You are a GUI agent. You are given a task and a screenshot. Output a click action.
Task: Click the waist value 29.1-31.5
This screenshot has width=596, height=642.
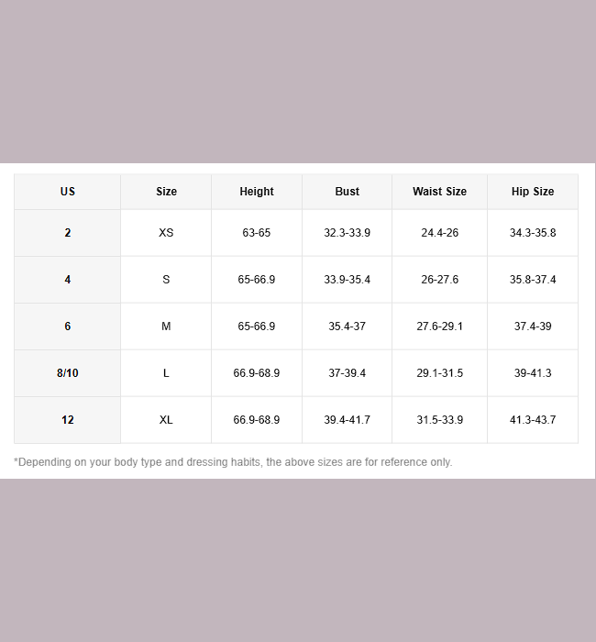tap(439, 373)
